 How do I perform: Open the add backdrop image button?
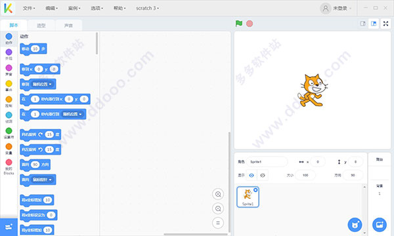[x=380, y=224]
